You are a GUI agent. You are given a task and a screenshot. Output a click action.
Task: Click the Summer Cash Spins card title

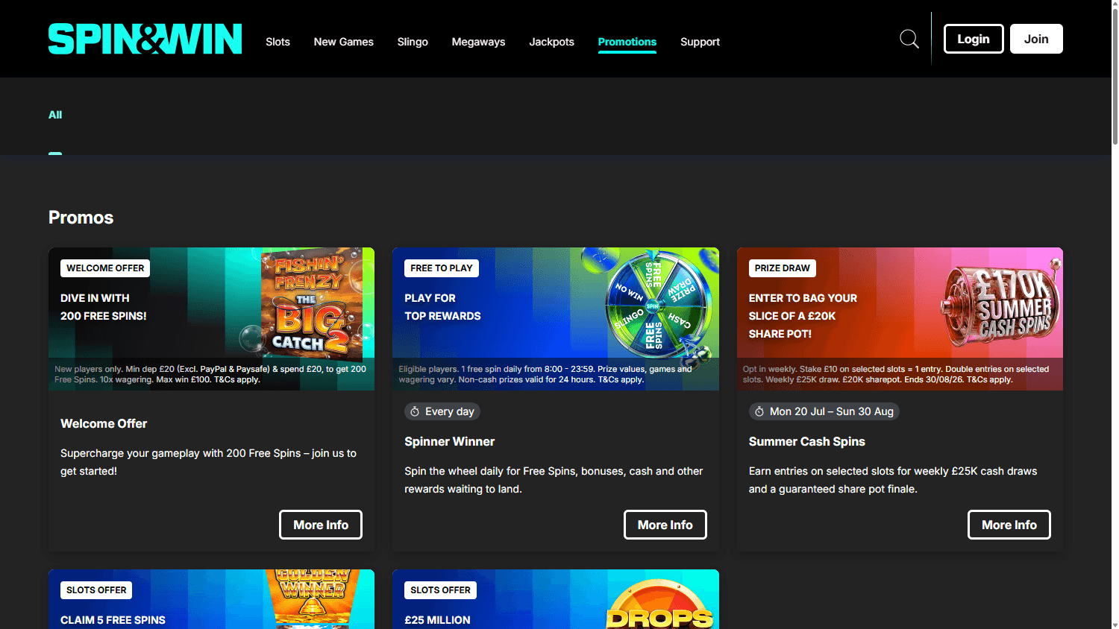[x=807, y=441]
